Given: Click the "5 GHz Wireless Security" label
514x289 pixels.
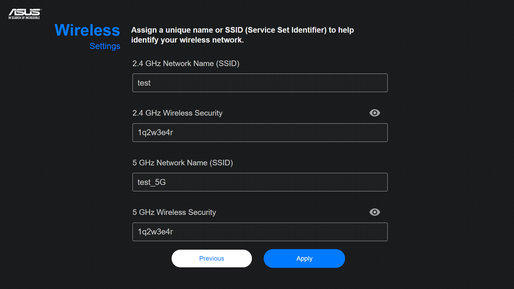Looking at the screenshot, I should (x=174, y=212).
